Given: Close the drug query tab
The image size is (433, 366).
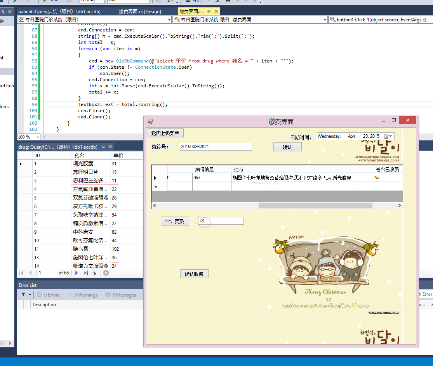Looking at the screenshot, I should (x=110, y=147).
